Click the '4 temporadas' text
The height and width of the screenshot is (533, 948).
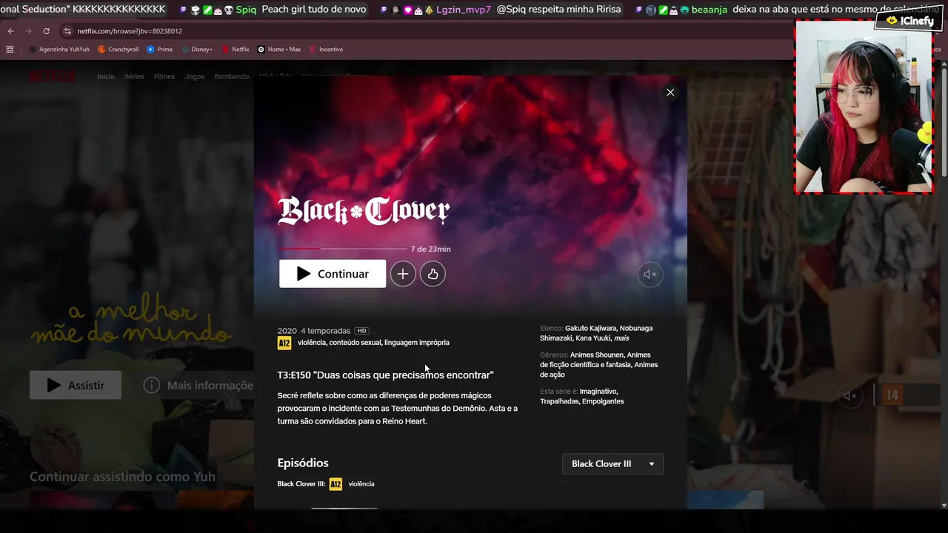326,331
